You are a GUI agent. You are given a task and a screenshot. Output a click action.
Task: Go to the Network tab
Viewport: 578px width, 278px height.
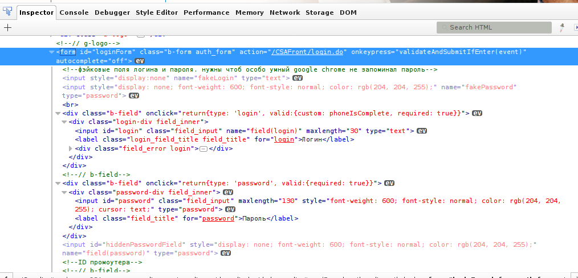click(284, 13)
